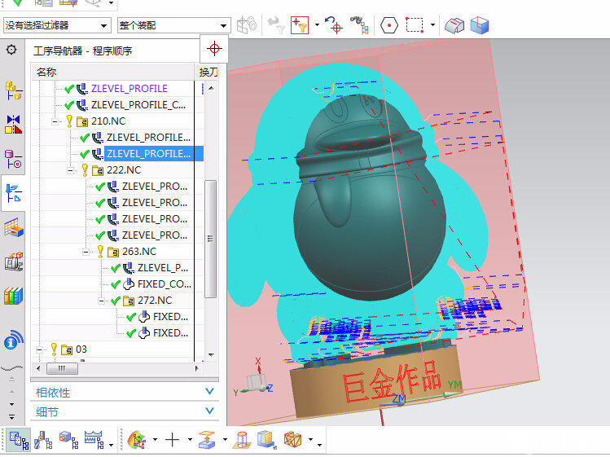Select the 263.NC program folder

tap(139, 252)
